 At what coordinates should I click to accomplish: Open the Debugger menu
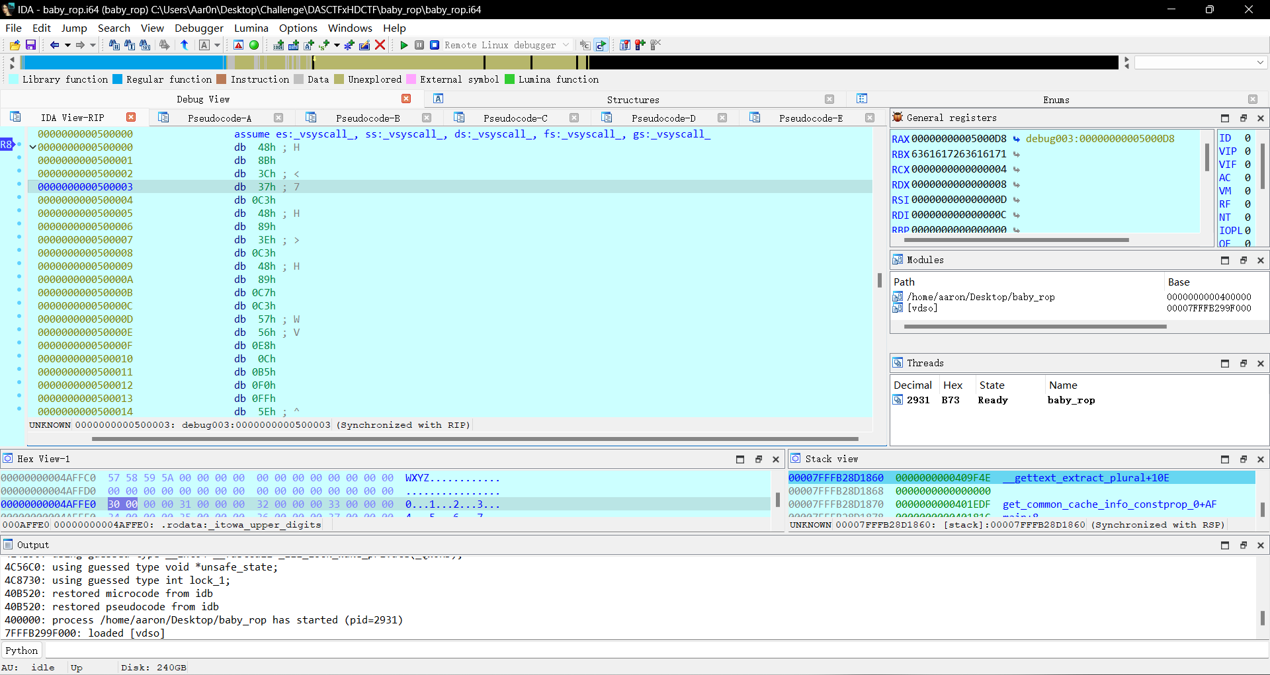point(199,28)
